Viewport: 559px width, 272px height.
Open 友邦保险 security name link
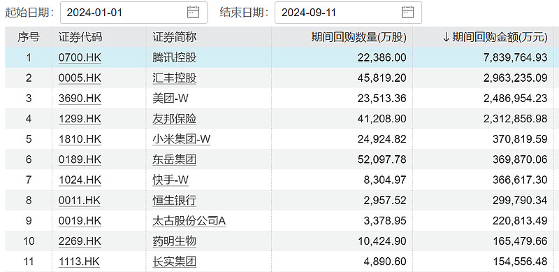(x=174, y=119)
